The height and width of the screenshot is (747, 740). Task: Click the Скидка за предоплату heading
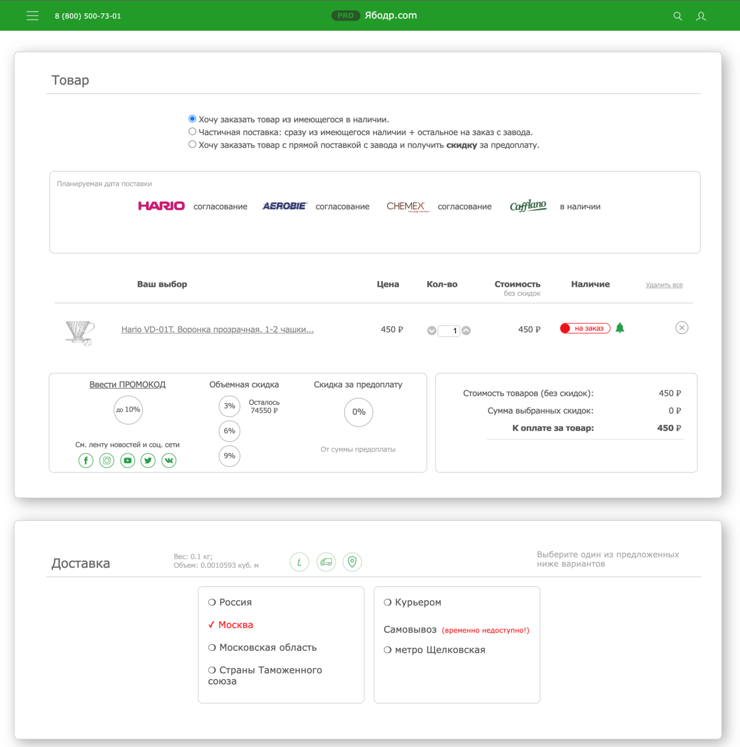358,385
